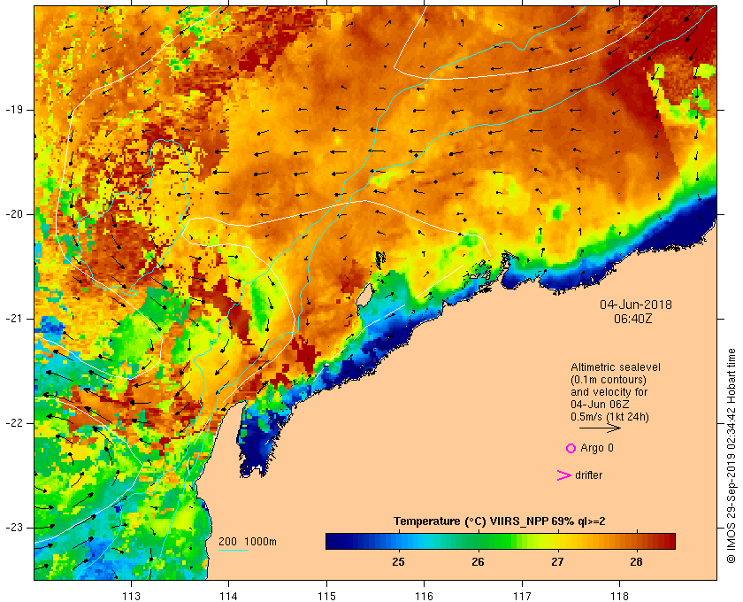Screen dimensions: 743x602
Task: Click the colorbar tick label 25
Action: click(x=399, y=562)
